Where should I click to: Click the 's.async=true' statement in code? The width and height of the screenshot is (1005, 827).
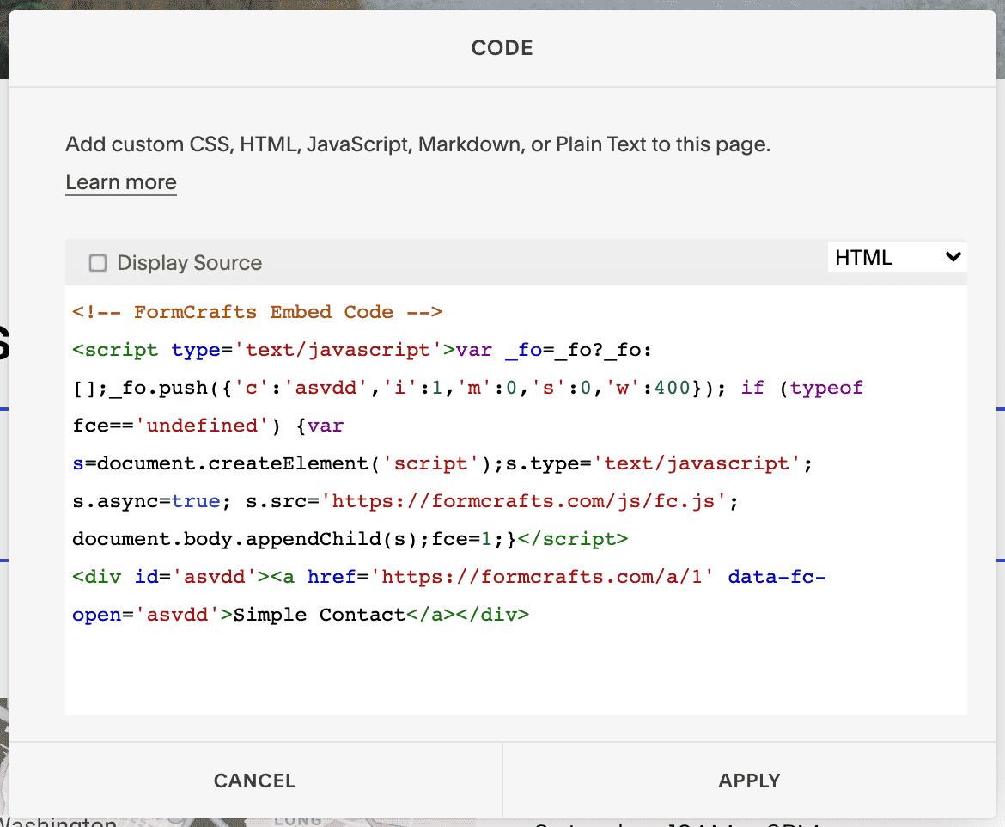pyautogui.click(x=146, y=501)
